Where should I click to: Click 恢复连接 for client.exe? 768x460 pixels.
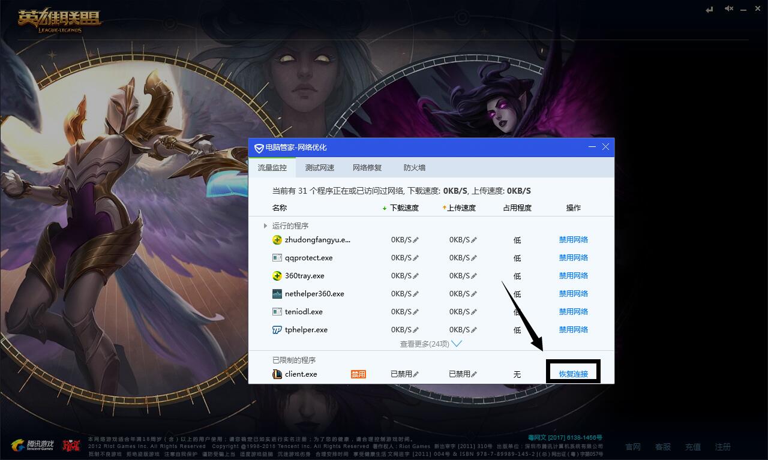(574, 374)
